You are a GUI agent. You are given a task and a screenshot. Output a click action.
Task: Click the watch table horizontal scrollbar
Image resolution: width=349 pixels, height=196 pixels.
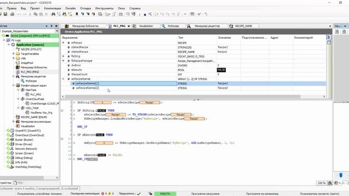(x=183, y=96)
